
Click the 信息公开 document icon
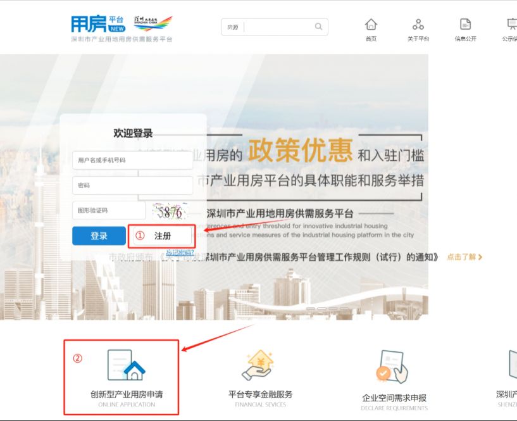click(x=465, y=25)
